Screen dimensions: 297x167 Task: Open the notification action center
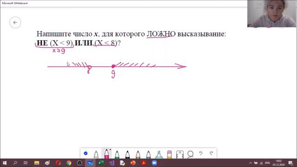(x=291, y=163)
